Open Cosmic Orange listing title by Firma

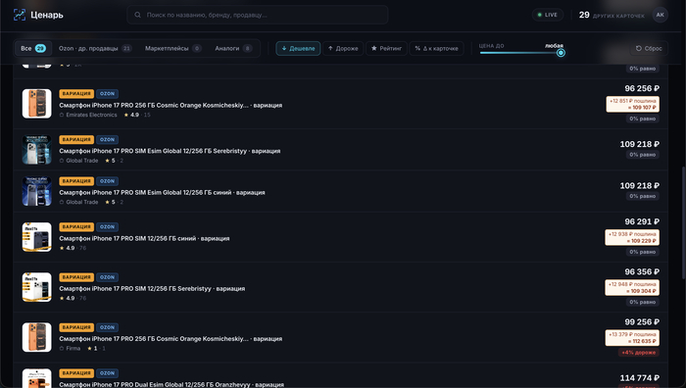tap(171, 339)
